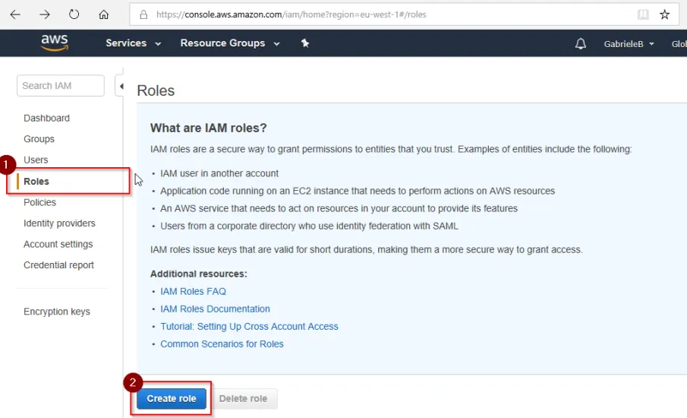The height and width of the screenshot is (418, 687).
Task: Open Groups in the IAM sidebar
Action: tap(39, 138)
